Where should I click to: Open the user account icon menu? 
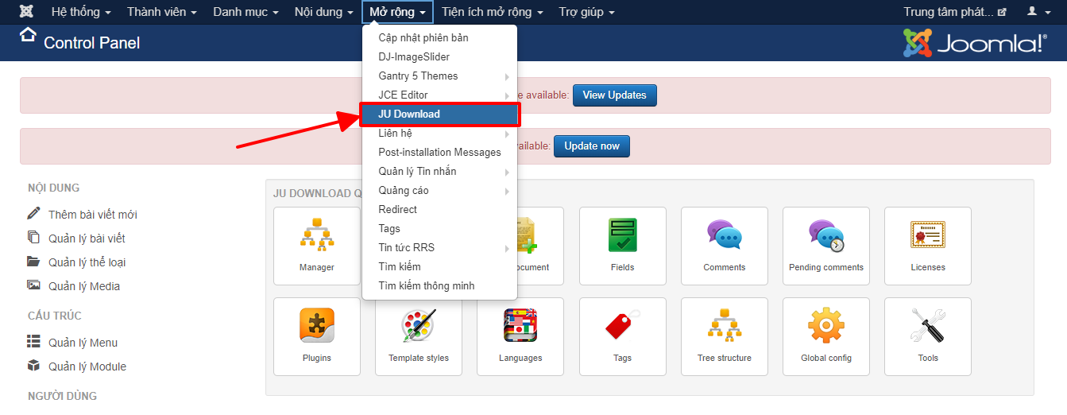pyautogui.click(x=1039, y=12)
